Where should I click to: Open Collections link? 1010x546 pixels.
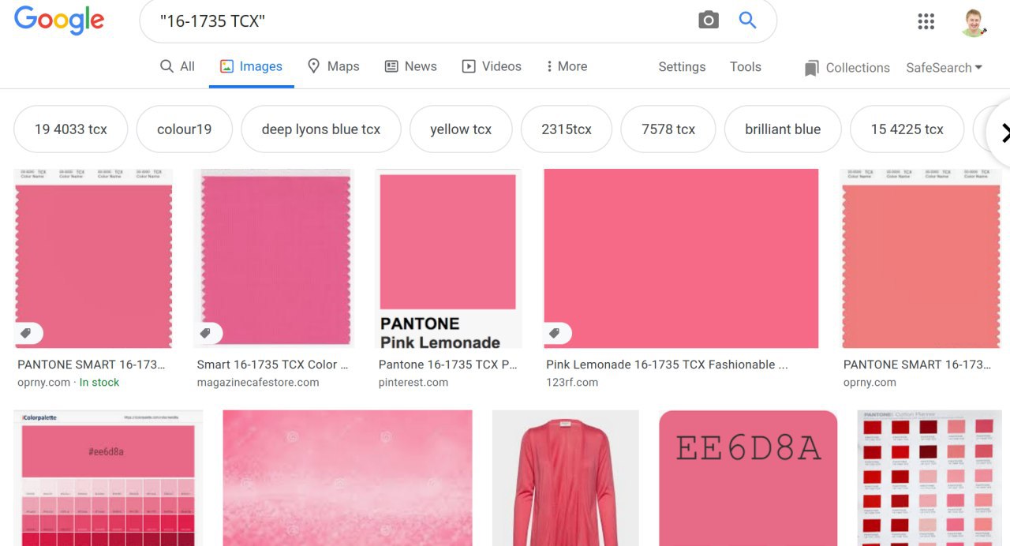click(x=858, y=68)
